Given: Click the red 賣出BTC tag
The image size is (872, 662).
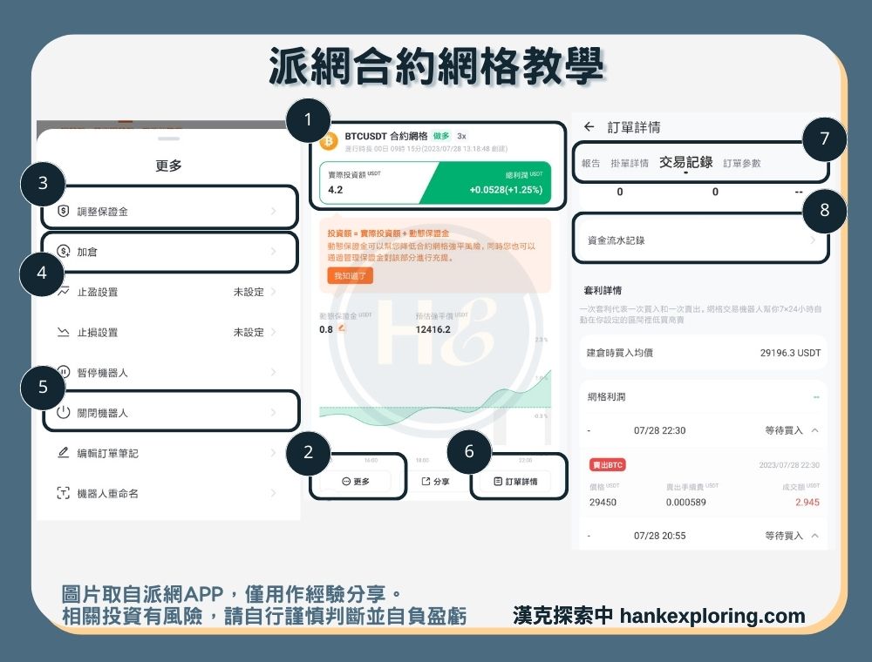Looking at the screenshot, I should click(607, 465).
